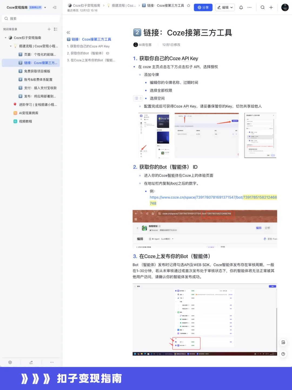Select the 链接：Coze接第三方 tree item
The height and width of the screenshot is (390, 292).
(x=31, y=63)
